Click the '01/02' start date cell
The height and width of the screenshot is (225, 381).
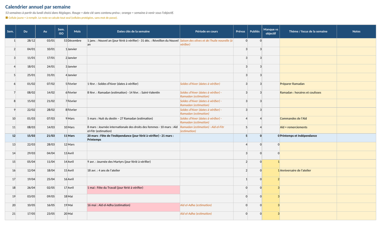coord(26,86)
